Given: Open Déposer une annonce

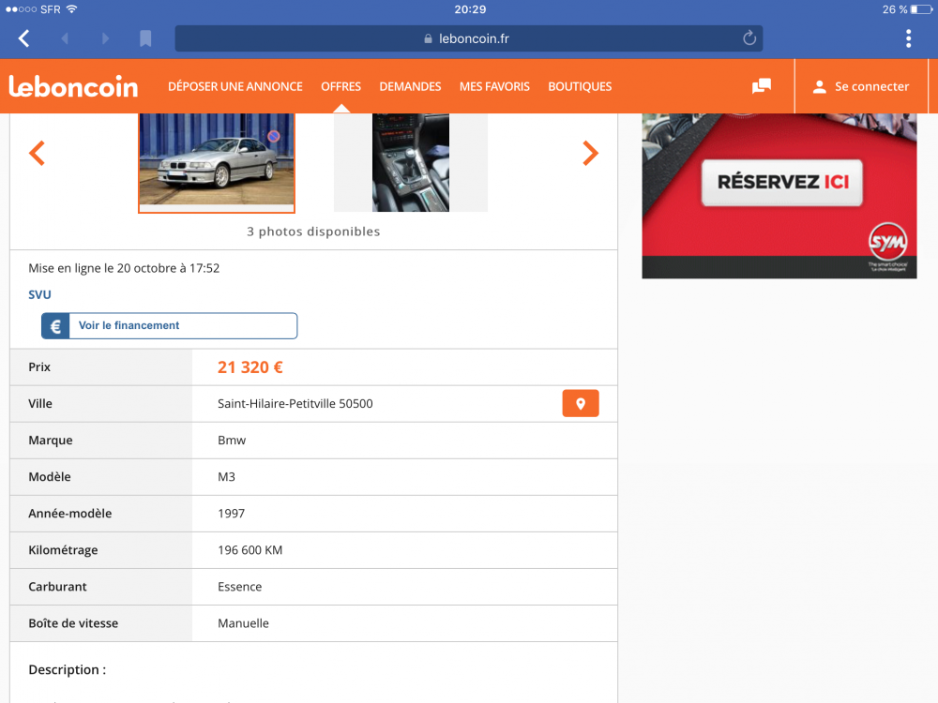Looking at the screenshot, I should point(235,86).
